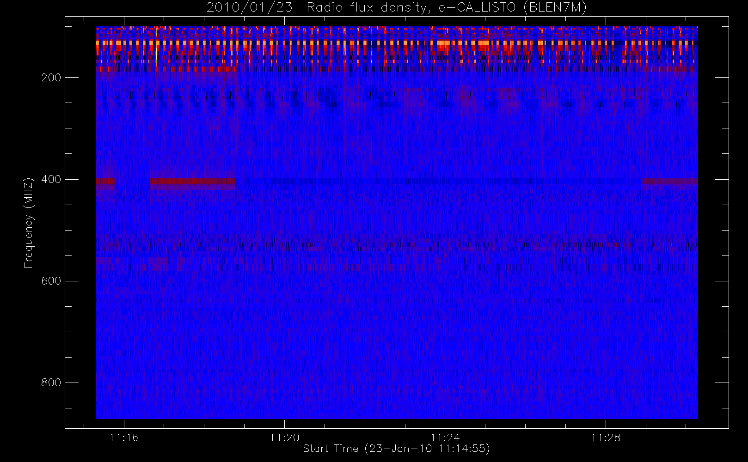Viewport: 748px width, 462px height.
Task: Click the red 400 MHz band near 11:29
Action: click(669, 181)
